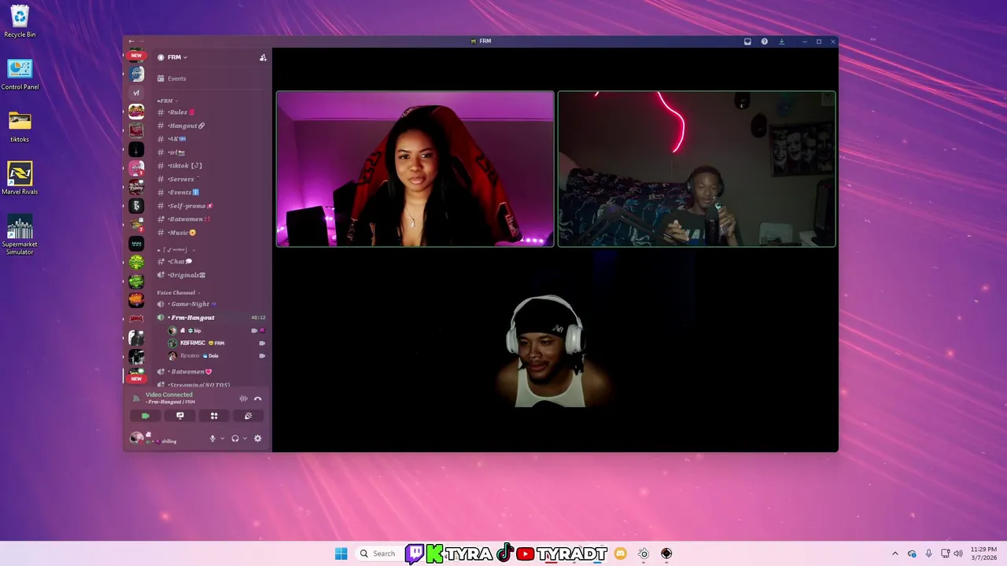
Task: Show hidden system tray icons
Action: pyautogui.click(x=894, y=553)
